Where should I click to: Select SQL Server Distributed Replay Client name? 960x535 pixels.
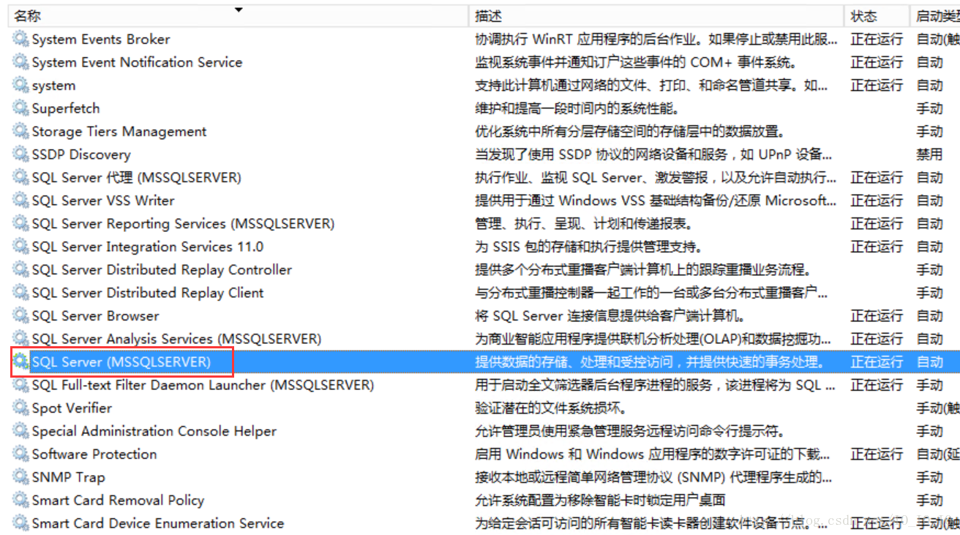point(148,293)
